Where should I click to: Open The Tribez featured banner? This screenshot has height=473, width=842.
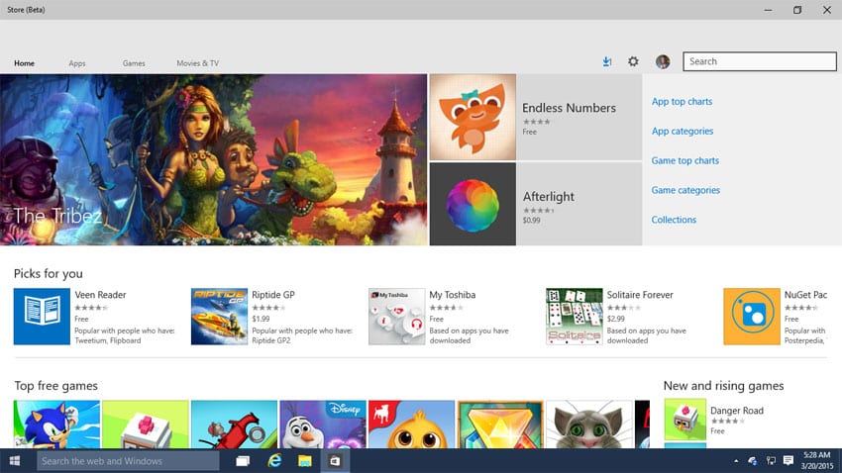(213, 160)
